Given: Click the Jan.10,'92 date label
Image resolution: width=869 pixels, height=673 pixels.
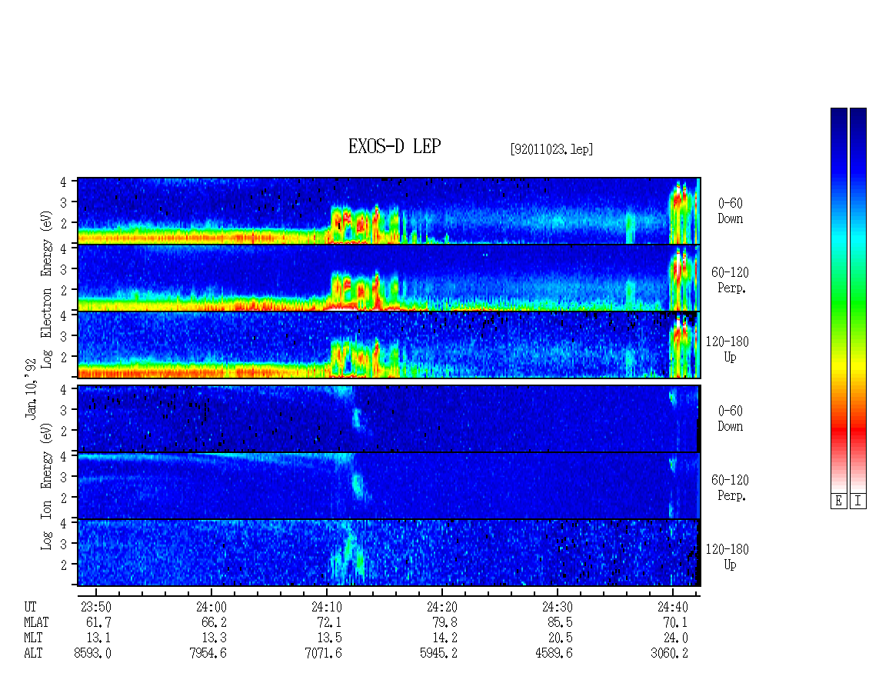Looking at the screenshot, I should [31, 388].
